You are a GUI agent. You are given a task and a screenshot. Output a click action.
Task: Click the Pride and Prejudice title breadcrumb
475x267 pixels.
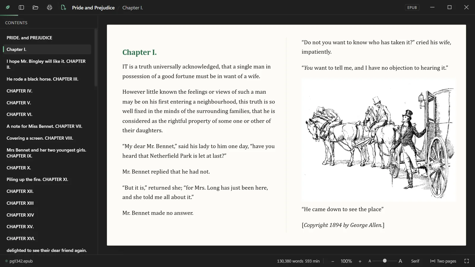[93, 8]
